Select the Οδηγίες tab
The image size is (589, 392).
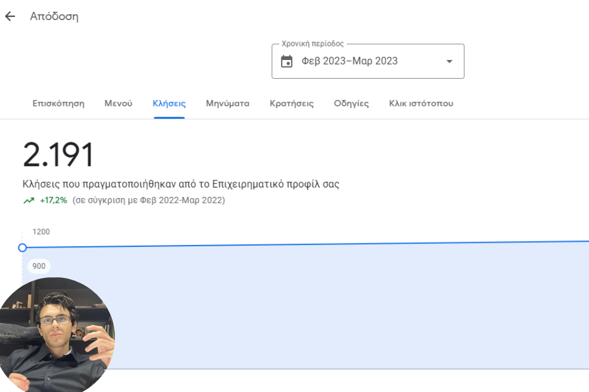point(352,103)
